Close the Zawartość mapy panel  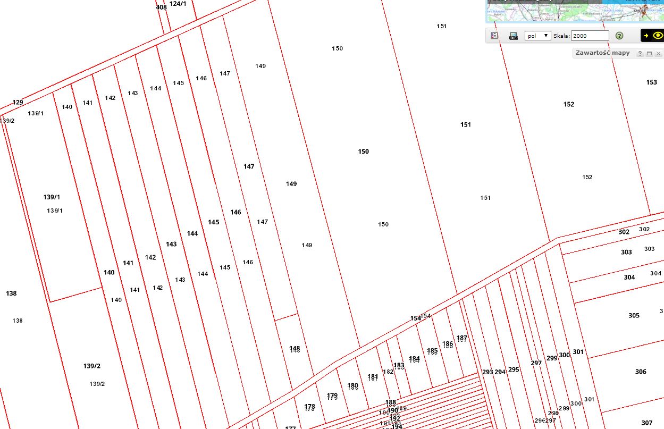click(658, 54)
